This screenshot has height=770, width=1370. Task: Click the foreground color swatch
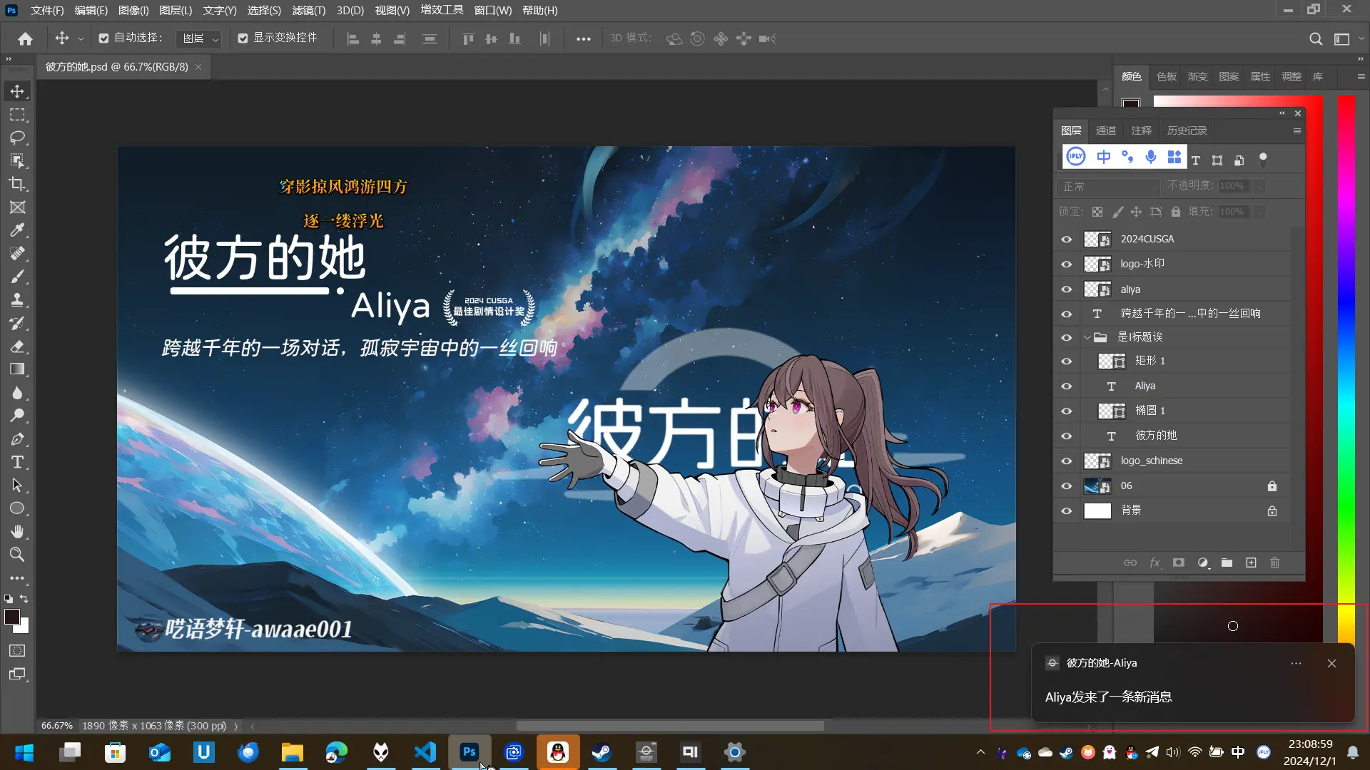click(x=12, y=617)
